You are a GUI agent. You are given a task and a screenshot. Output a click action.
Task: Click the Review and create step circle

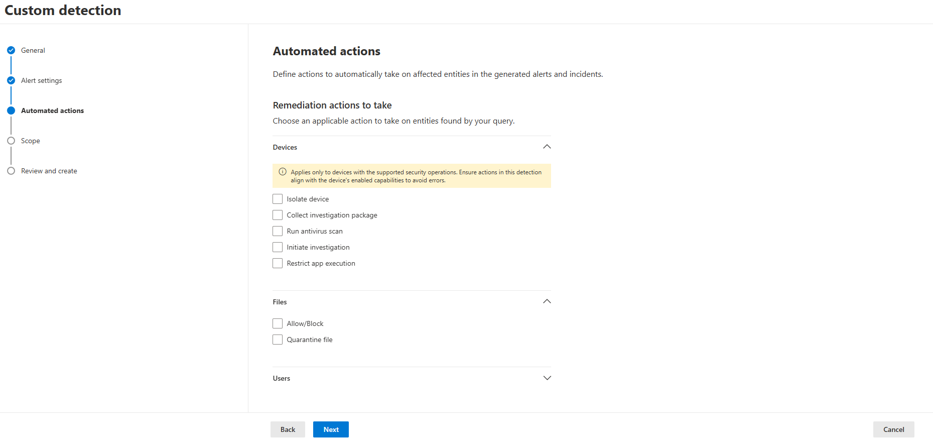coord(11,171)
